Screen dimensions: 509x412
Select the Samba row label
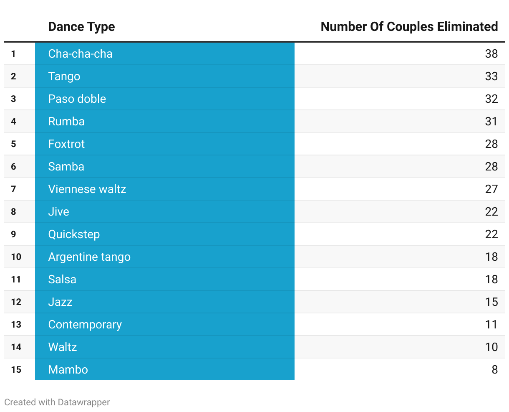pos(66,167)
